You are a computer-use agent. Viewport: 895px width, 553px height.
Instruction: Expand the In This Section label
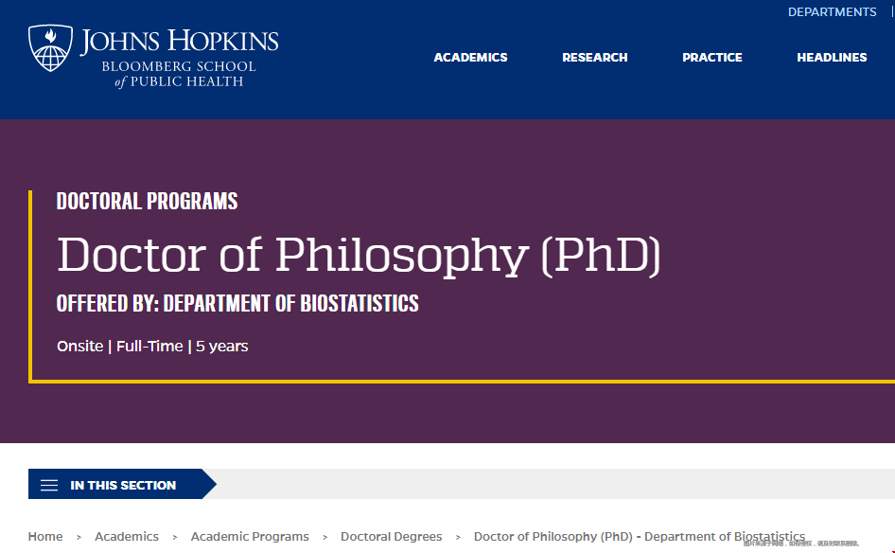pos(123,485)
